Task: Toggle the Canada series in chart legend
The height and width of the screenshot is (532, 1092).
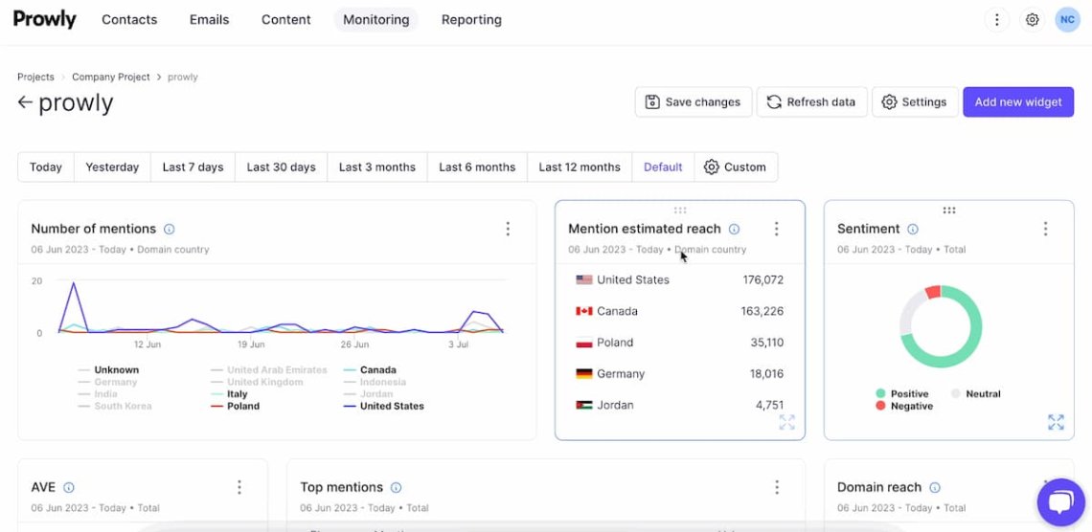Action: 377,370
